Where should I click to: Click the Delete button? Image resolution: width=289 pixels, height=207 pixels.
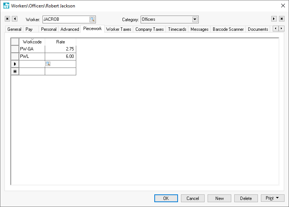coord(246,198)
